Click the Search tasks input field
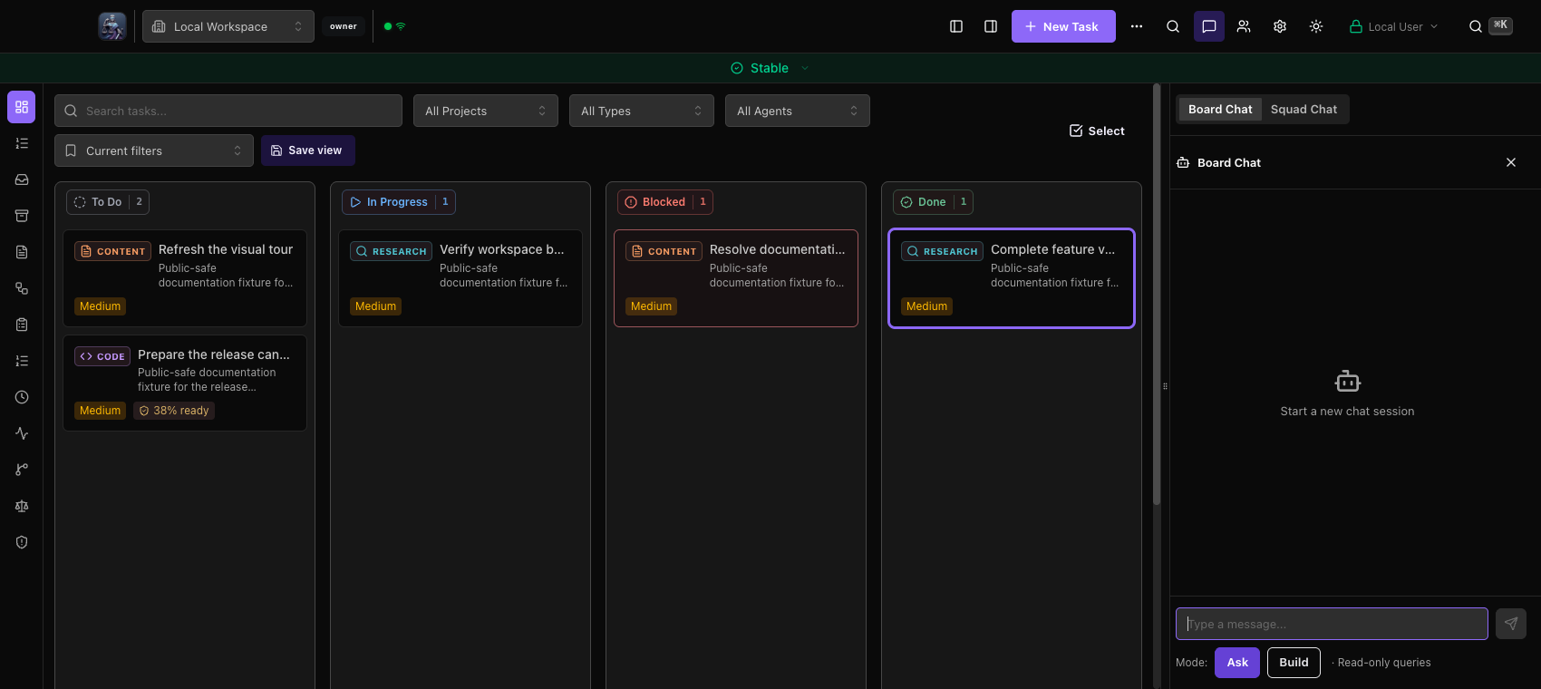This screenshot has height=689, width=1541. [228, 111]
